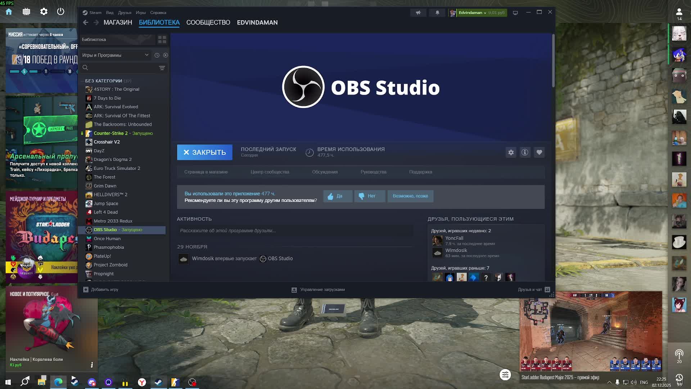Click the info icon for OBS Studio
This screenshot has height=389, width=691.
pyautogui.click(x=525, y=152)
